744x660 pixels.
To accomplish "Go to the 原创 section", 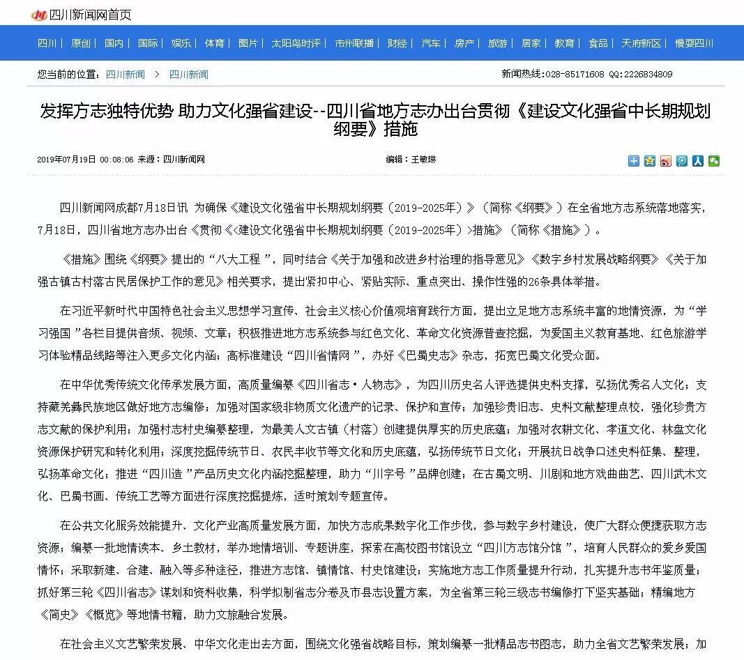I will 81,43.
